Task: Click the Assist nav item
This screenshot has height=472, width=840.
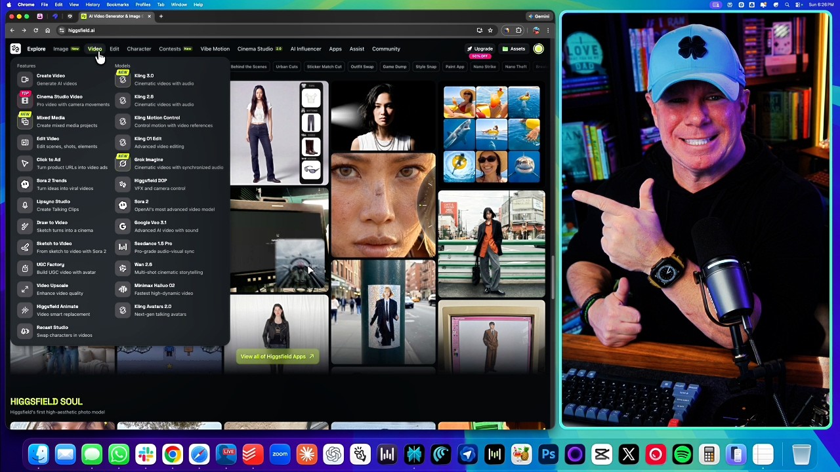Action: (357, 49)
